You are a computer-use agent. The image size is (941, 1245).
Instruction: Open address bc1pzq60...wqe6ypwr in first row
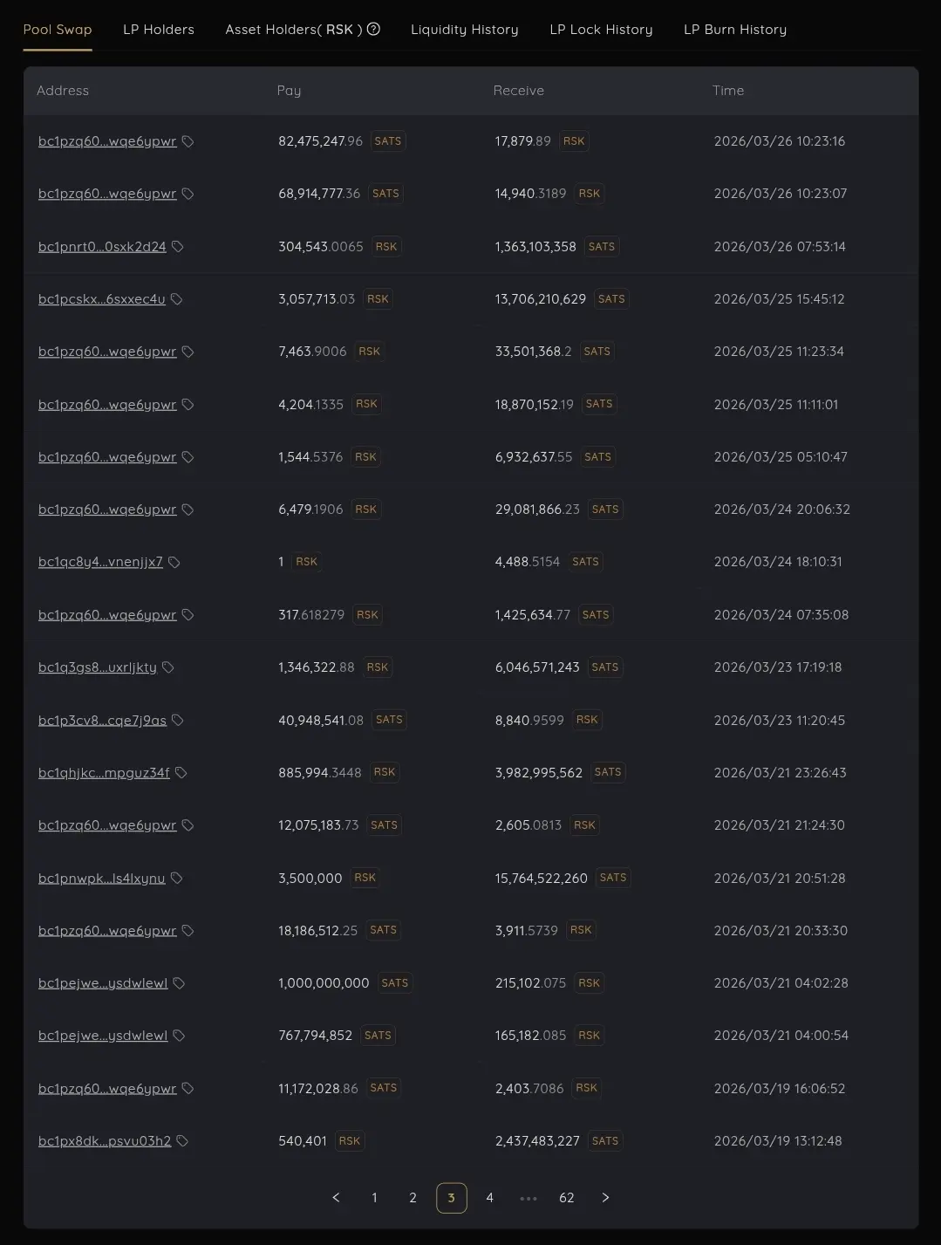click(107, 141)
